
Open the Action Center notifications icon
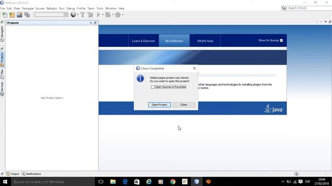[300, 181]
